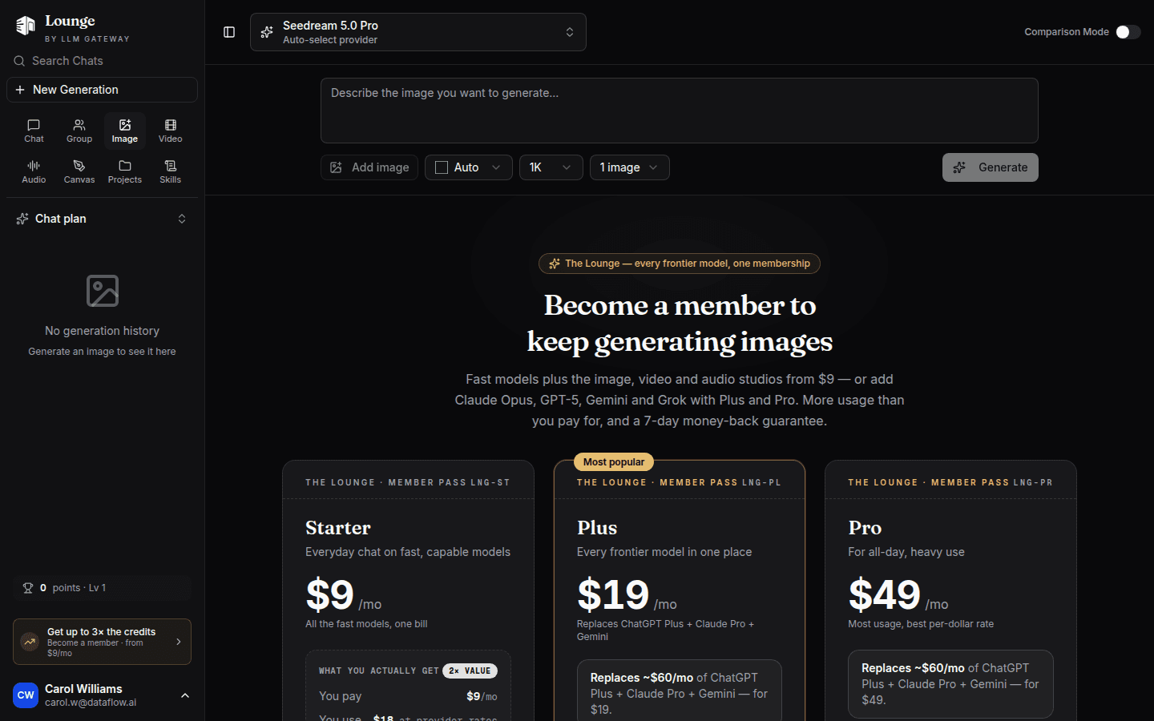Switch to Video mode
1154x721 pixels.
(x=171, y=131)
